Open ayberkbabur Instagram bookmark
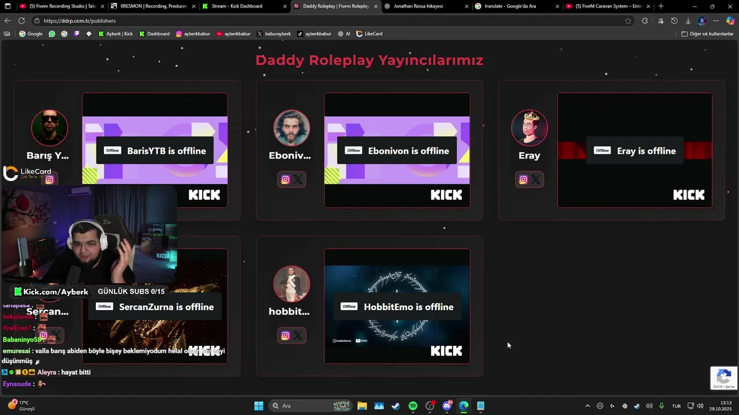Image resolution: width=739 pixels, height=415 pixels. 193,34
